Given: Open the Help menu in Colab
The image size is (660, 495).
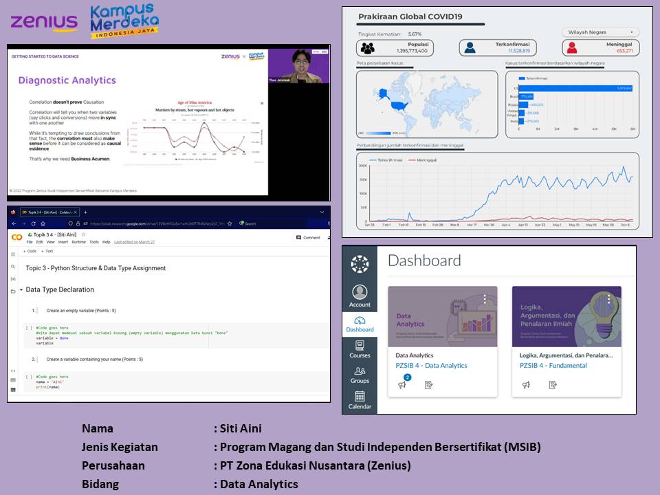Looking at the screenshot, I should 106,242.
